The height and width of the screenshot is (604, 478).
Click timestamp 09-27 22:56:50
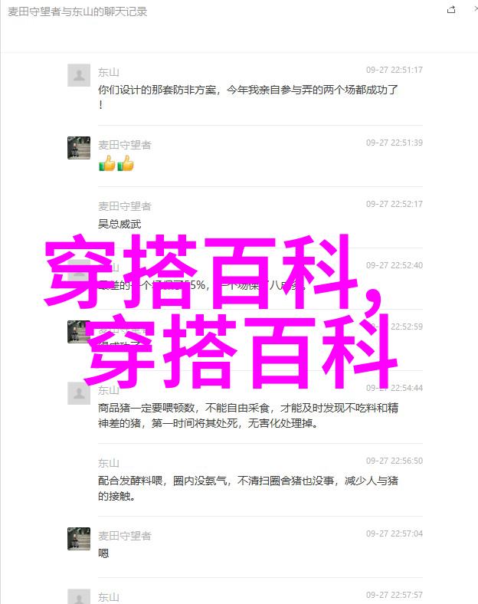point(394,461)
